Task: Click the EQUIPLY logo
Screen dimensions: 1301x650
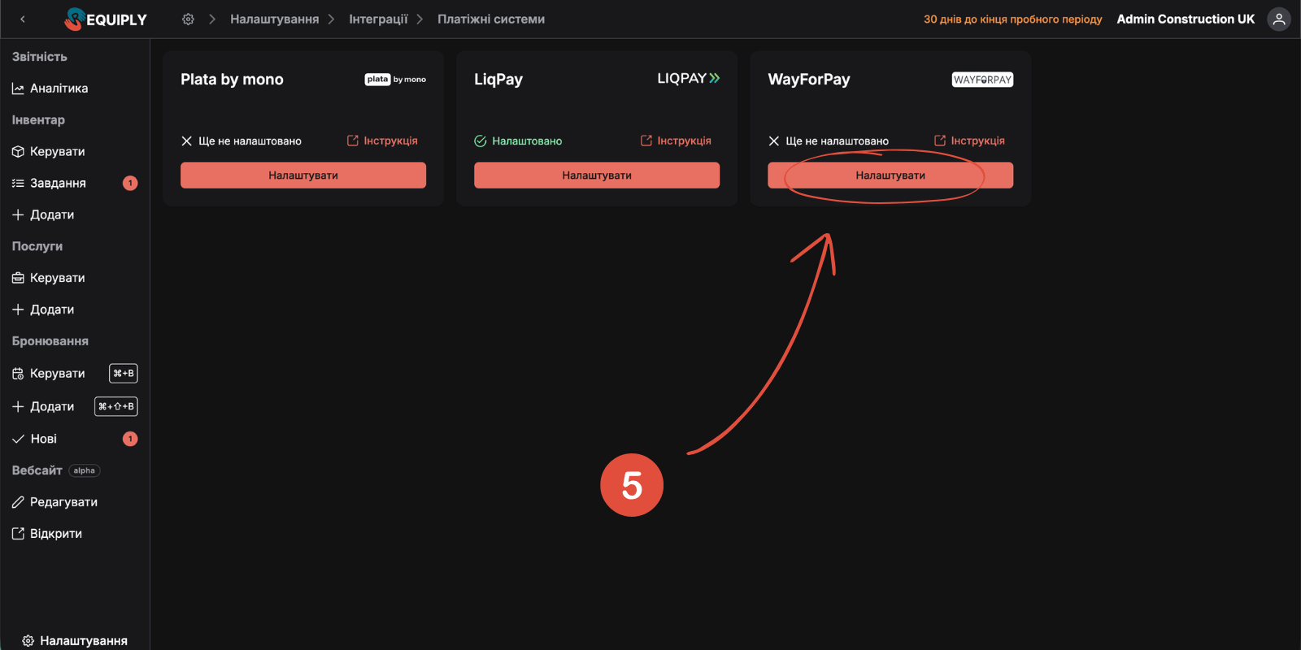Action: coord(106,19)
